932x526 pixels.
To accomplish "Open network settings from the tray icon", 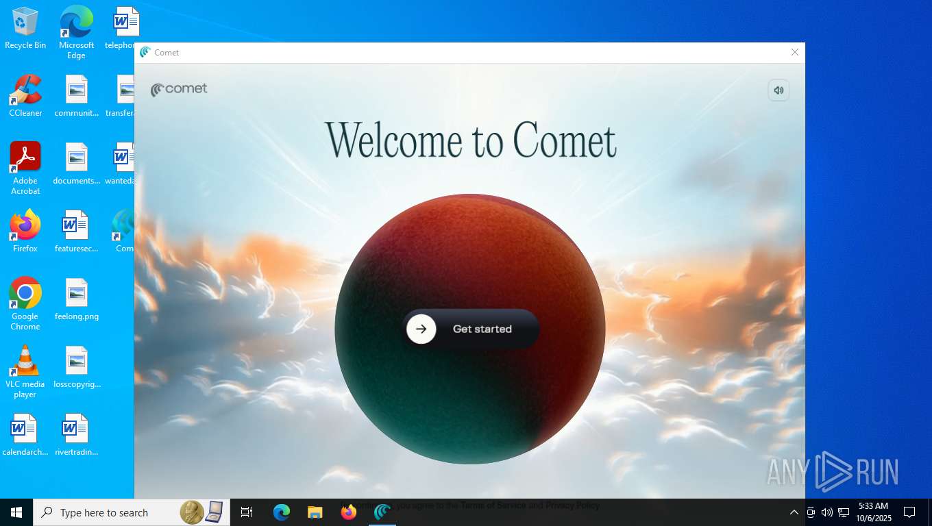I will coord(844,512).
